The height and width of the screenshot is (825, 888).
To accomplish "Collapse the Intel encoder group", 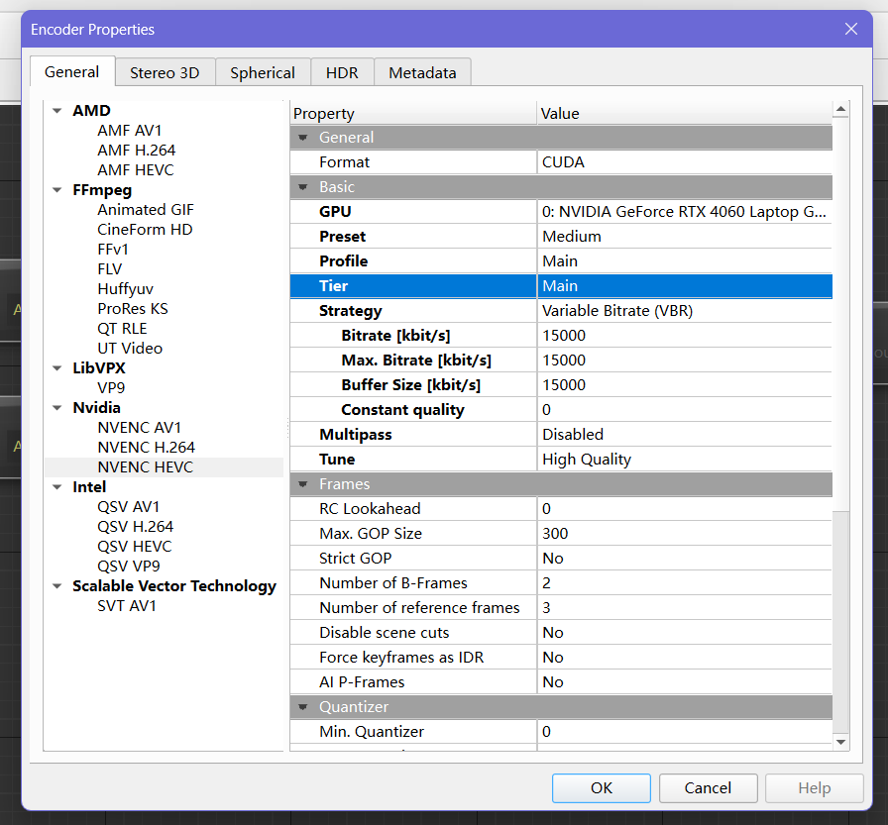I will coord(57,486).
